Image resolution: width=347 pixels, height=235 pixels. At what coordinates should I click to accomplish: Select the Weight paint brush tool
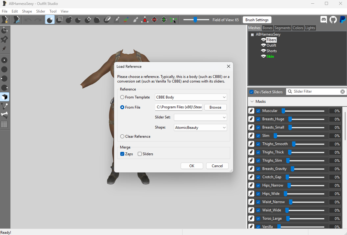117,20
